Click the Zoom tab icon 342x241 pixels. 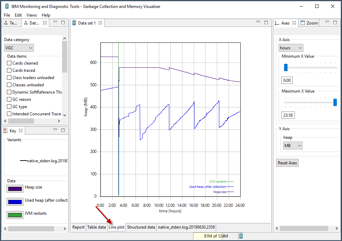point(303,23)
